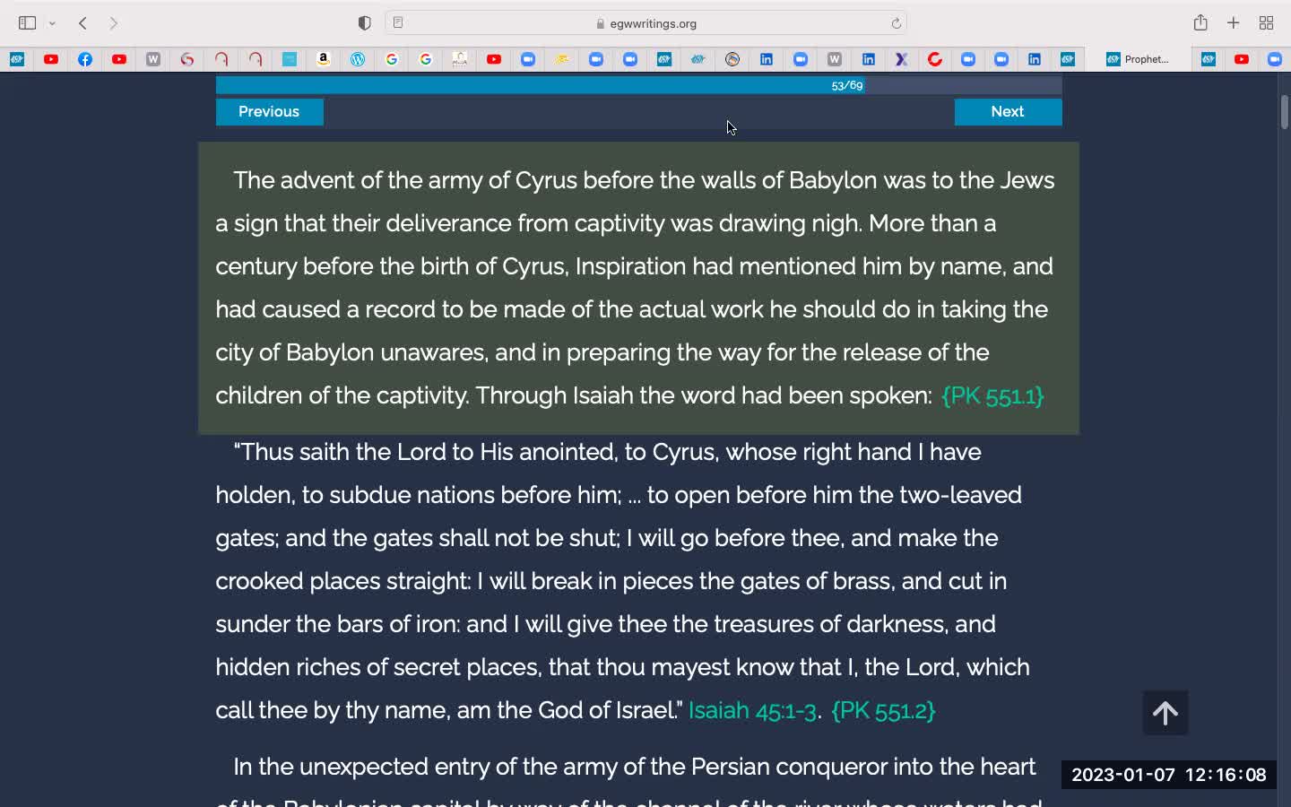Toggle the Safari sidebar
This screenshot has height=807, width=1291.
[27, 23]
